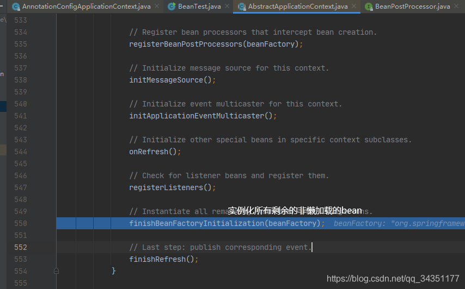The height and width of the screenshot is (289, 465).
Task: Click the AbstractApplicationContext.java file icon
Action: click(x=241, y=7)
